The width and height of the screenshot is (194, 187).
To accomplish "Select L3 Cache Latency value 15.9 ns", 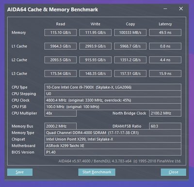I will coord(165,74).
